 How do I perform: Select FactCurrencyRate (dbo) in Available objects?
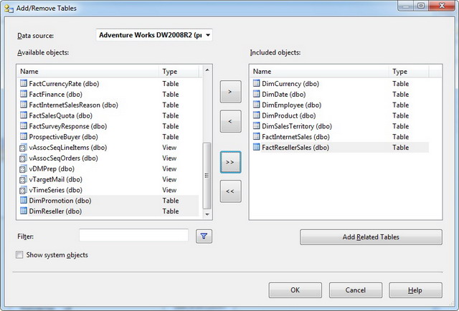pyautogui.click(x=108, y=83)
